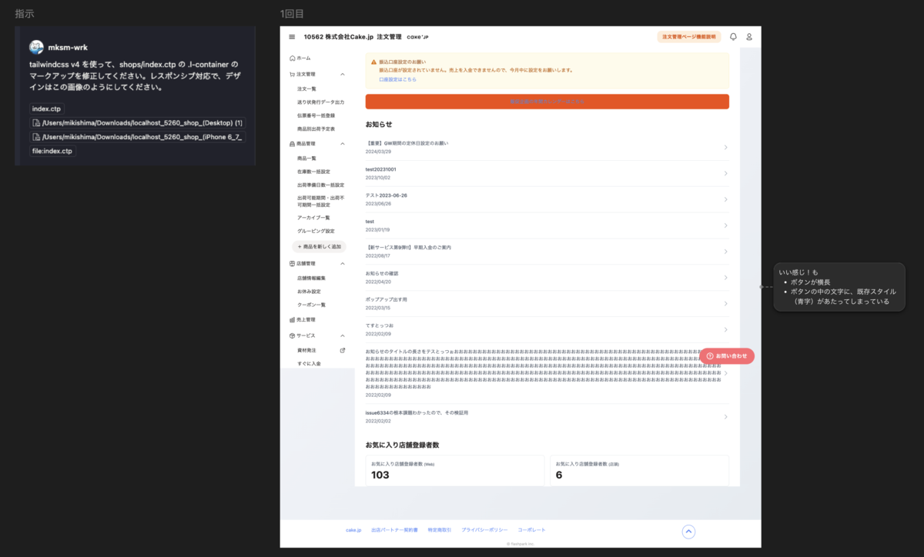Click the お問い合わせ floating button
Screen dimensions: 924x557
(727, 356)
